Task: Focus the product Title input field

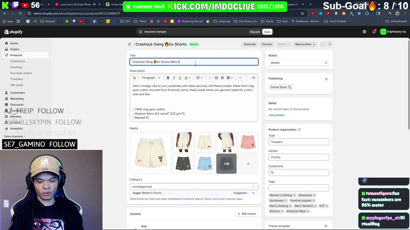Action: click(x=194, y=62)
